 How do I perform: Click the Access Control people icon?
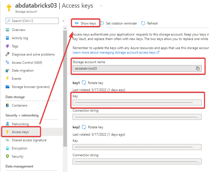point(8,62)
